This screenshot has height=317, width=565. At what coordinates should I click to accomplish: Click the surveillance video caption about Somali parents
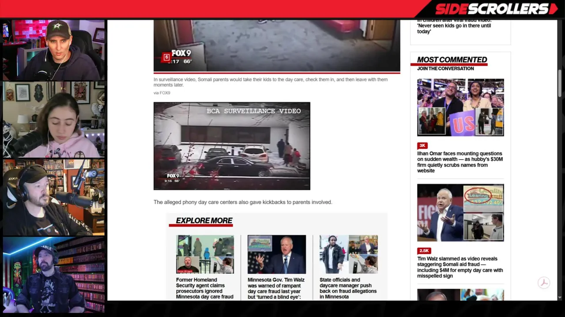pyautogui.click(x=271, y=82)
